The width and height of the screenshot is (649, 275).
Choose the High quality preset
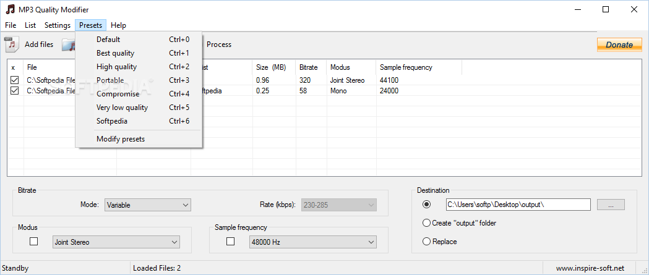click(x=139, y=67)
